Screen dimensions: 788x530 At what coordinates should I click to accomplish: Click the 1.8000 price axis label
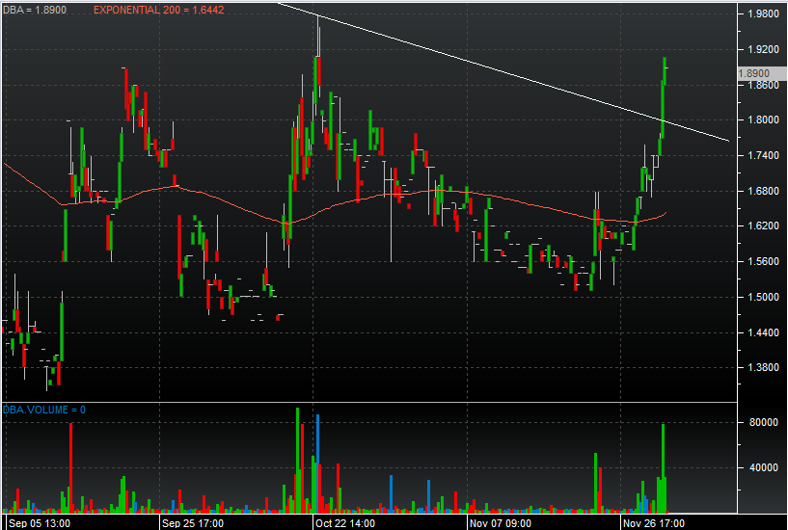tap(763, 120)
